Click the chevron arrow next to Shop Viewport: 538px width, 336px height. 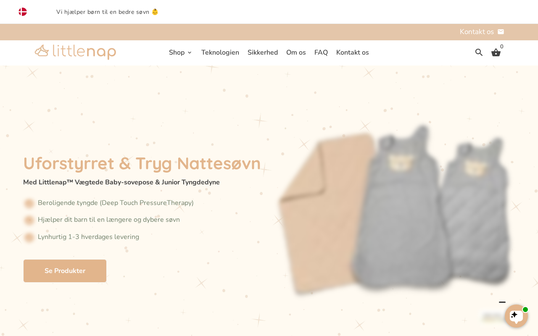pos(190,52)
